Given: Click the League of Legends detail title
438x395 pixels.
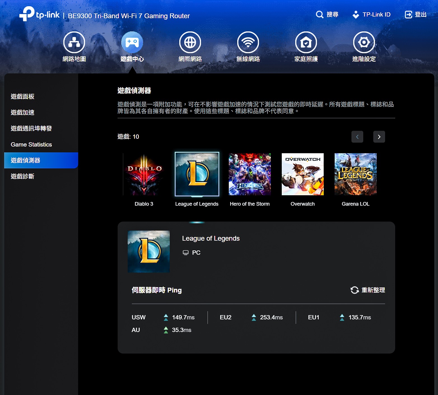Looking at the screenshot, I should (x=211, y=238).
